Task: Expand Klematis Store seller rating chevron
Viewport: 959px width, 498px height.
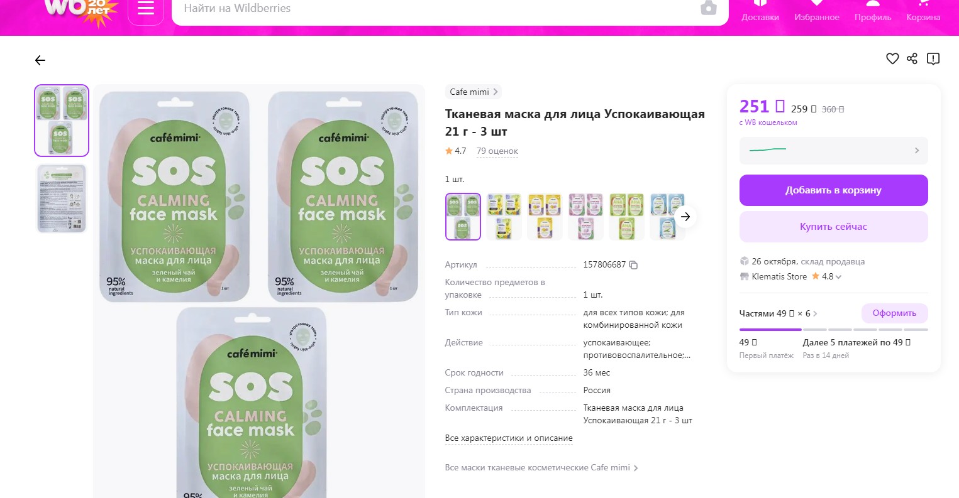Action: pyautogui.click(x=838, y=277)
